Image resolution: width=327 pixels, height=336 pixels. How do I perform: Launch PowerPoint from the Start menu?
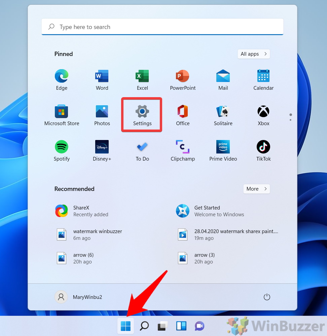tap(183, 80)
